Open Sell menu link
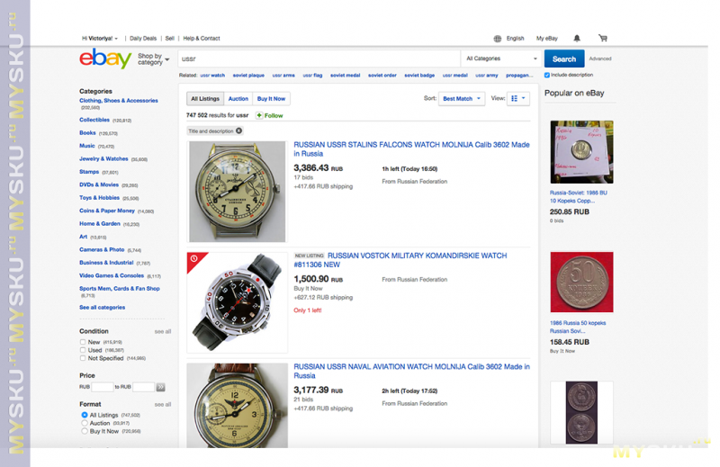 click(169, 39)
